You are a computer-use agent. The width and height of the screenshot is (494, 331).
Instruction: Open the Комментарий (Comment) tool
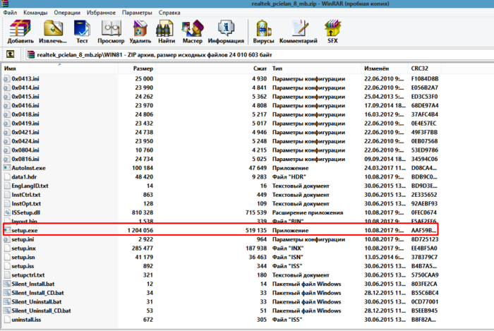[299, 32]
